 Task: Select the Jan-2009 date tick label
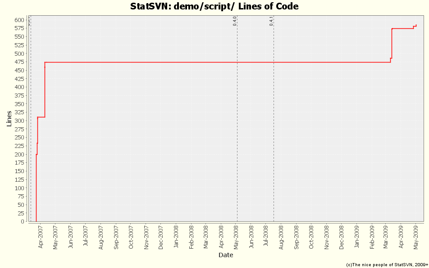357,237
